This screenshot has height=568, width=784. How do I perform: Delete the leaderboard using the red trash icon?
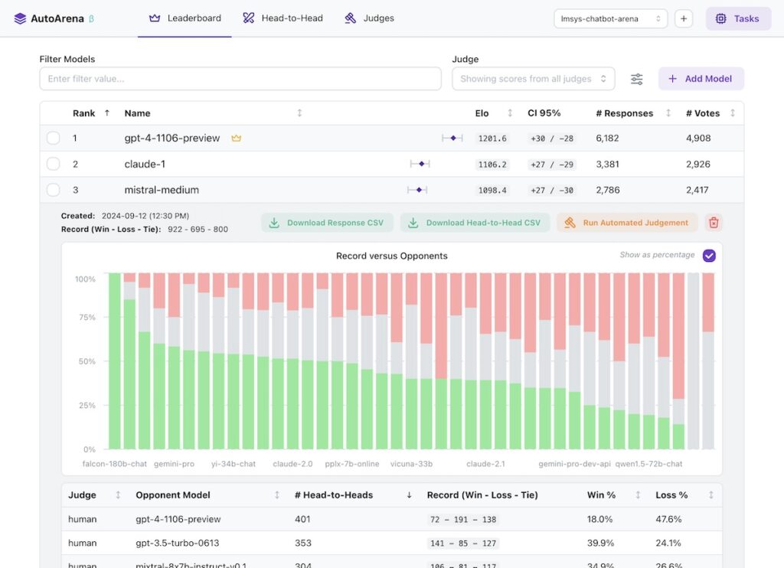pos(714,222)
